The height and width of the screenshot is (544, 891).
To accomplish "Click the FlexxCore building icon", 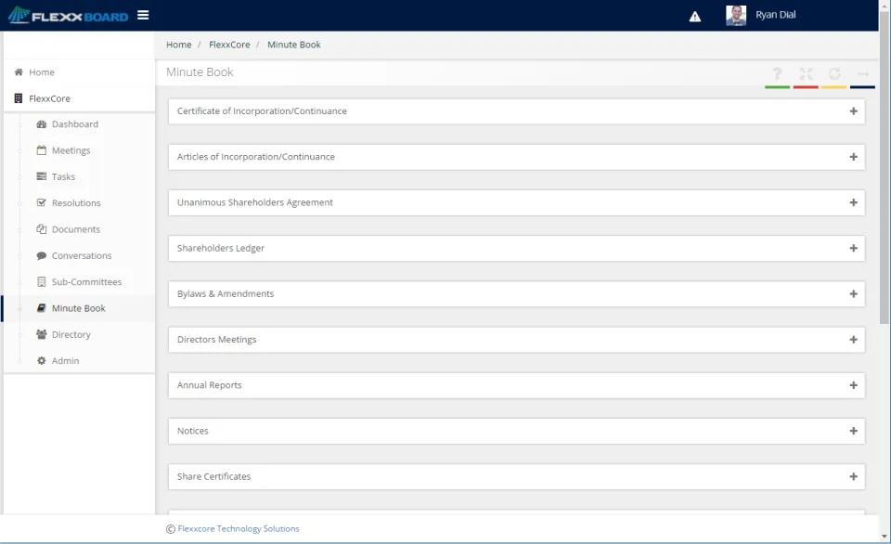I will (x=19, y=98).
